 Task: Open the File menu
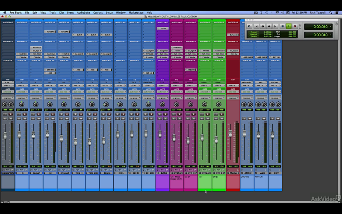tap(27, 13)
